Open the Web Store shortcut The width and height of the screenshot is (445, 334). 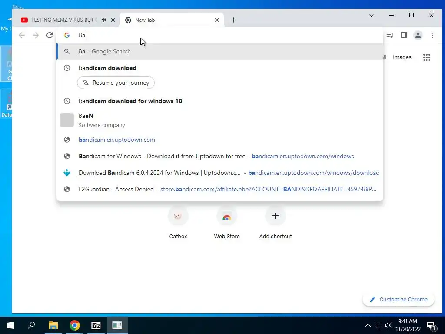(227, 223)
